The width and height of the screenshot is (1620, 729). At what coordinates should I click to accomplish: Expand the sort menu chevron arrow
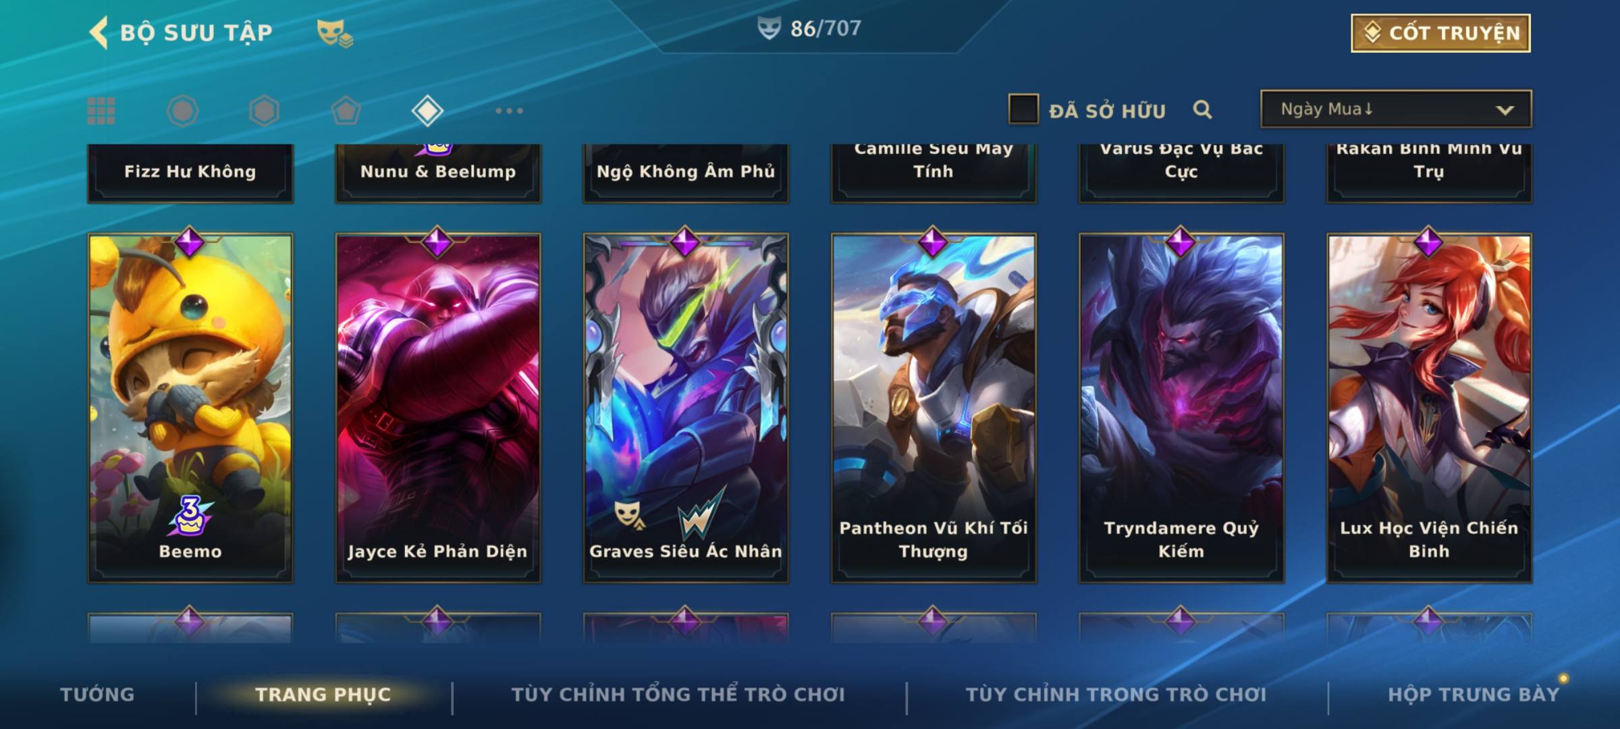(1505, 110)
